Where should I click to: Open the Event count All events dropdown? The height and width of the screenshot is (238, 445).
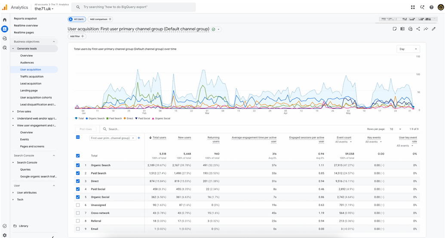[x=344, y=142]
